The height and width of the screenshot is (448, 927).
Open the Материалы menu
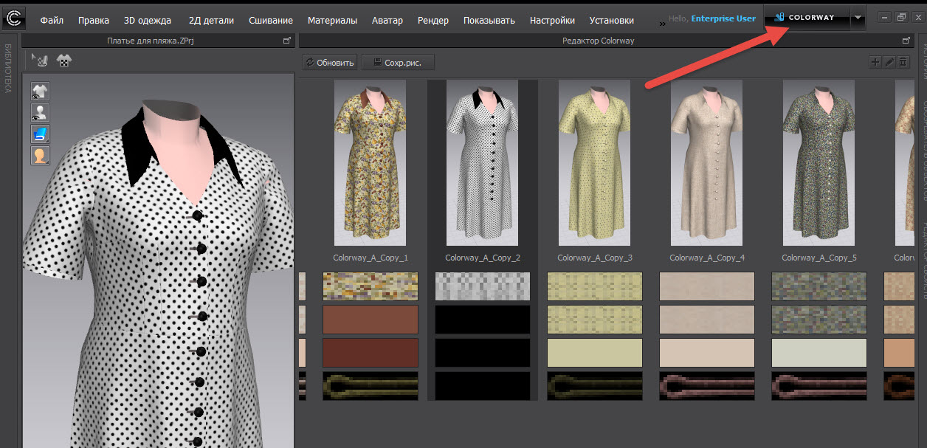(332, 20)
